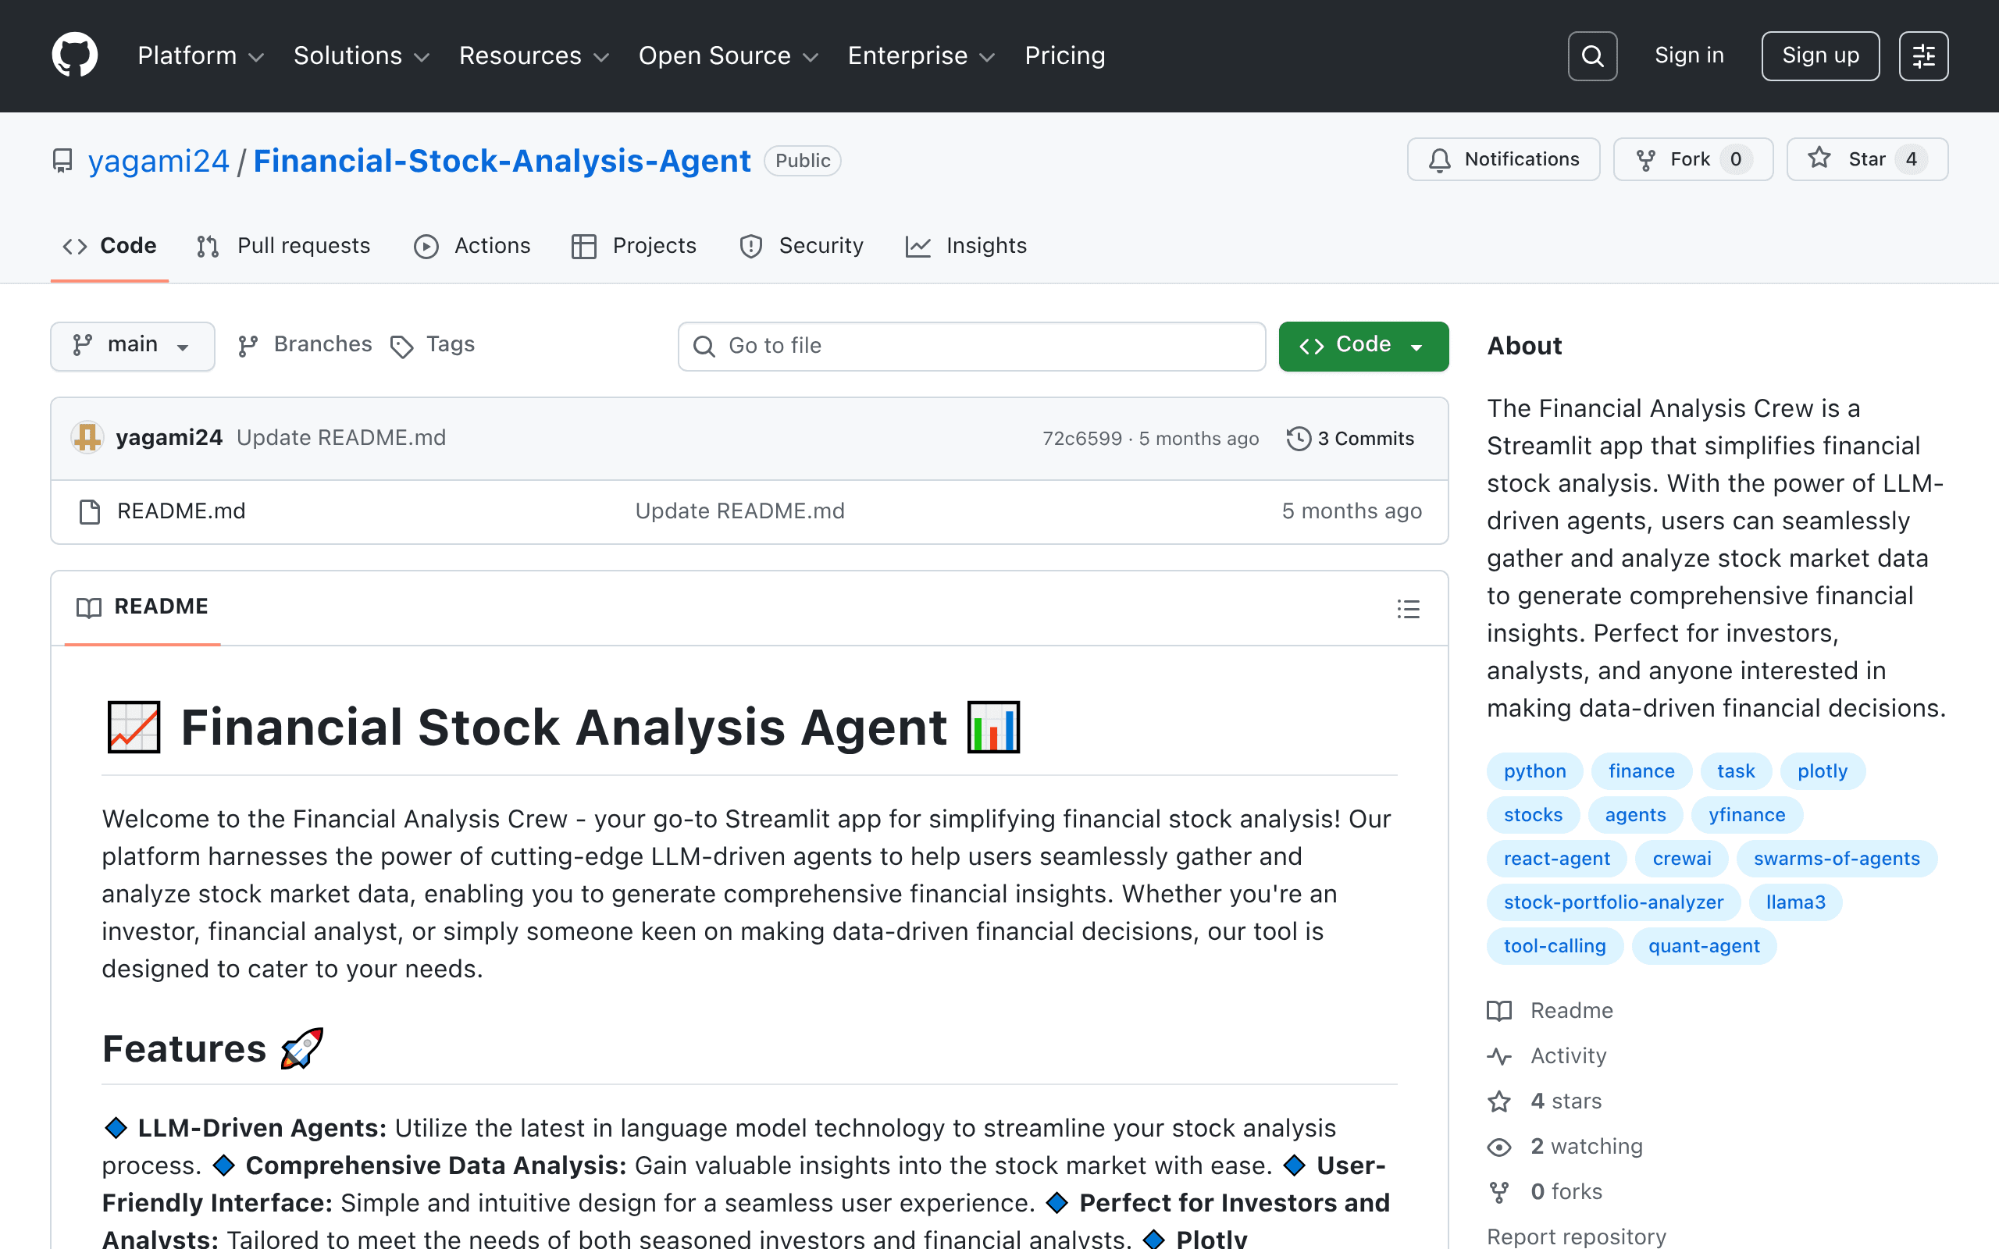Open Activity link in About sidebar
The height and width of the screenshot is (1249, 1999).
click(x=1546, y=1055)
